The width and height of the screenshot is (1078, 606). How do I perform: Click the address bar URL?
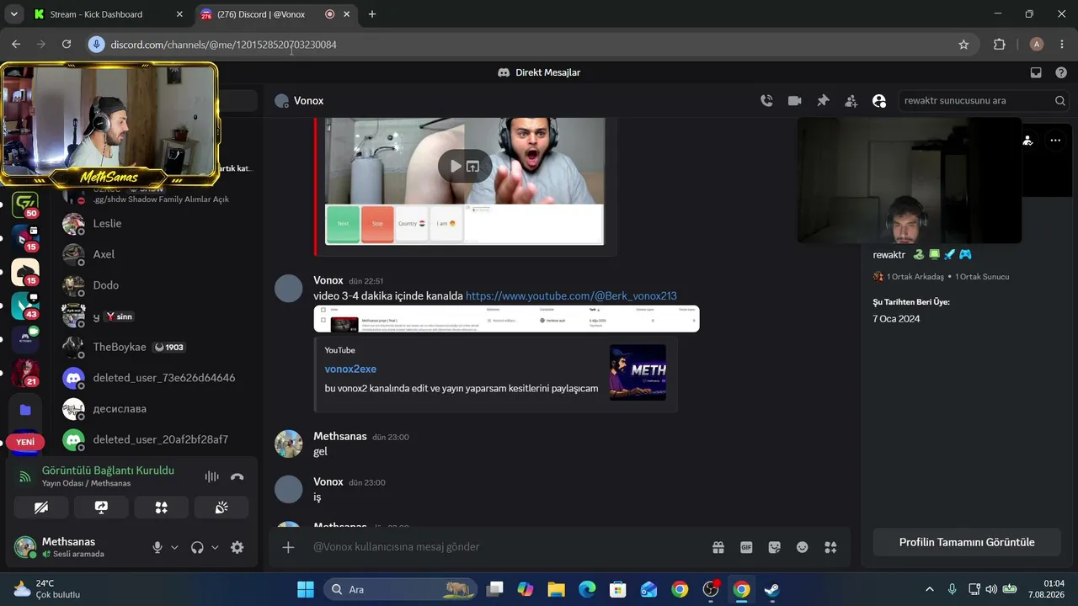point(224,45)
